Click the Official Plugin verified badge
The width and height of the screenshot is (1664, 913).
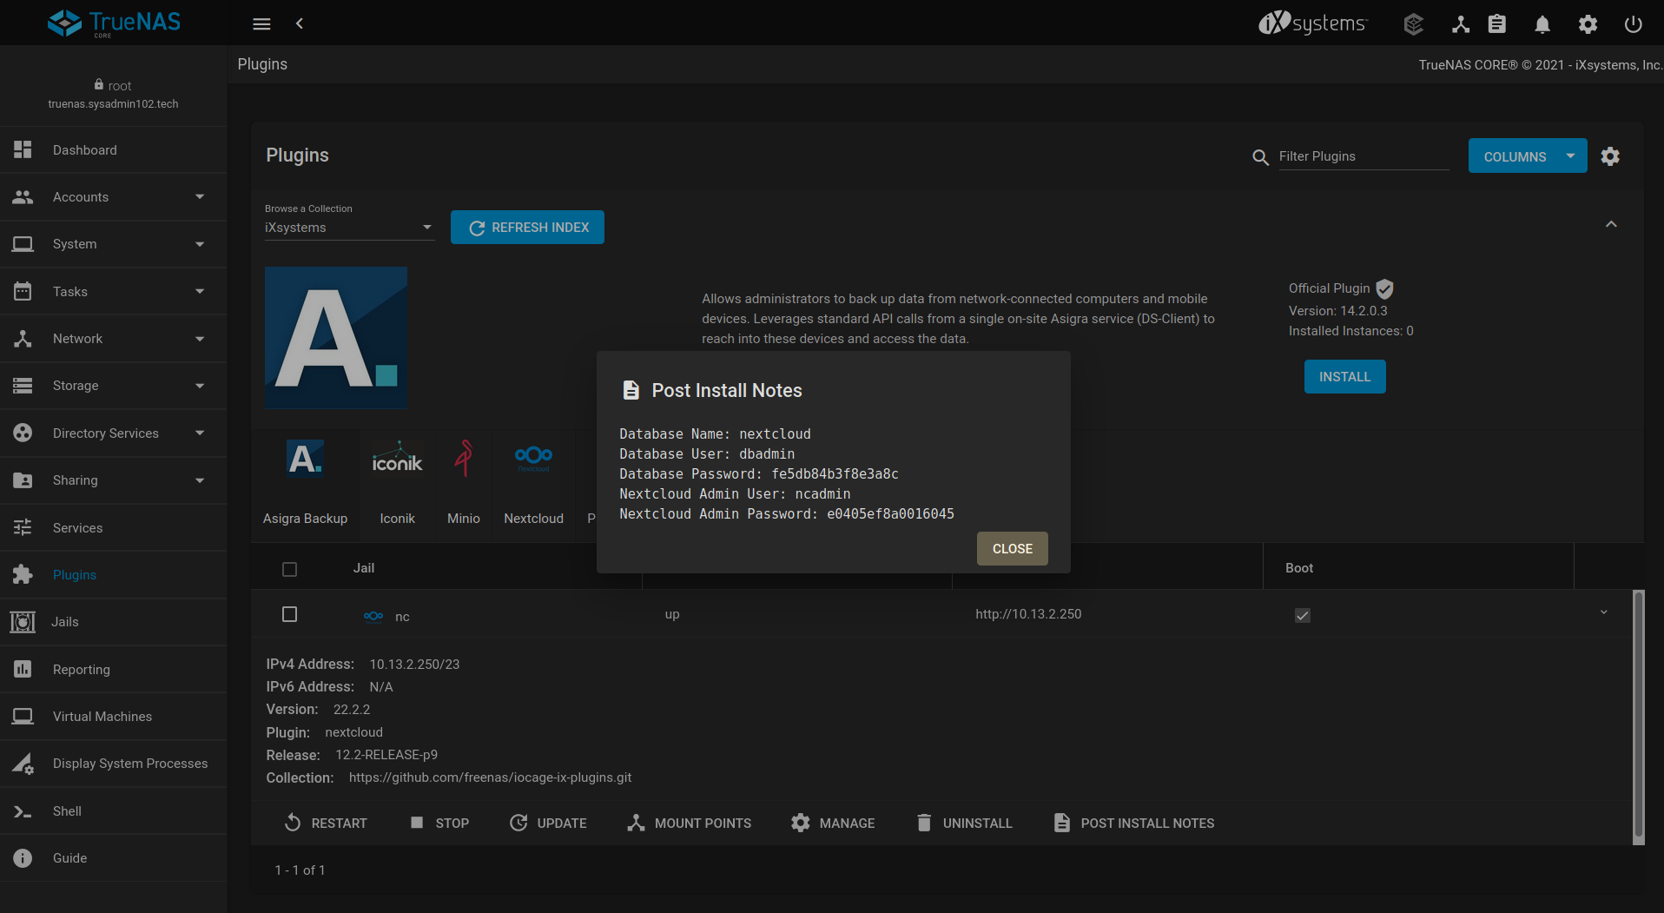(x=1384, y=289)
